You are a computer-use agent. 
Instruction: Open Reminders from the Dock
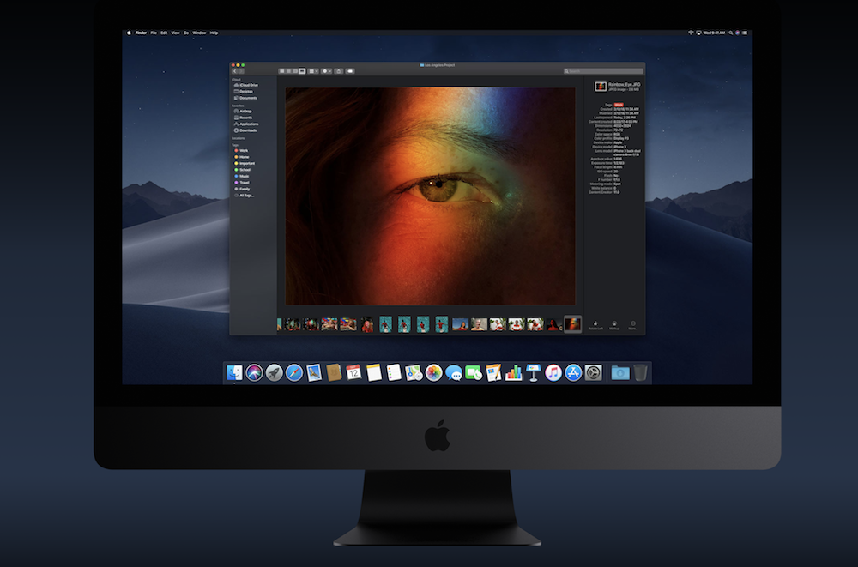[x=394, y=372]
